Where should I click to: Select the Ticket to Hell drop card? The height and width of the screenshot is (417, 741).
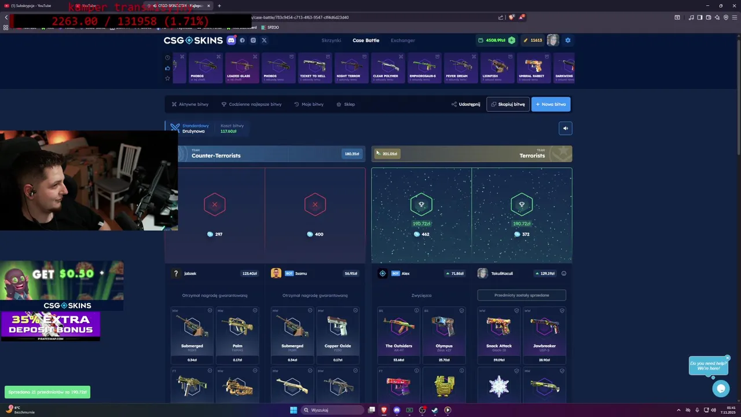click(315, 68)
